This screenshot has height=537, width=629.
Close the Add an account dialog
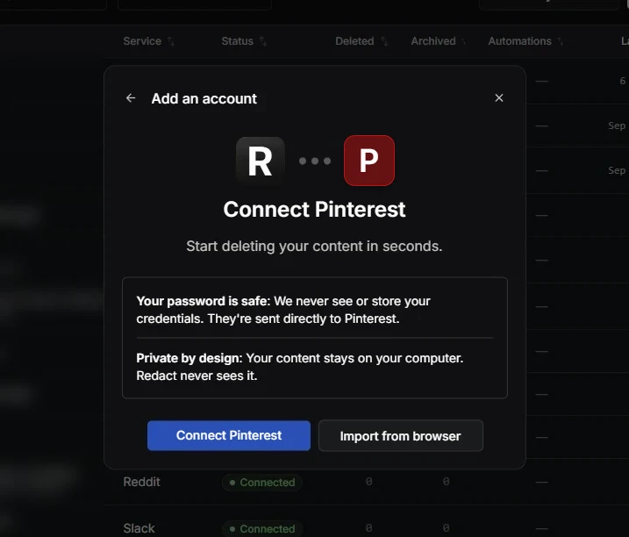[x=498, y=98]
